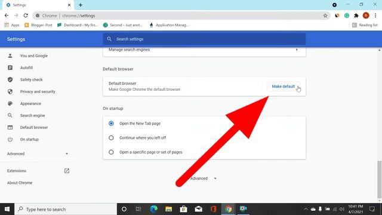Select Default browser in the sidebar
Screen dimensions: 382x215
(34, 127)
